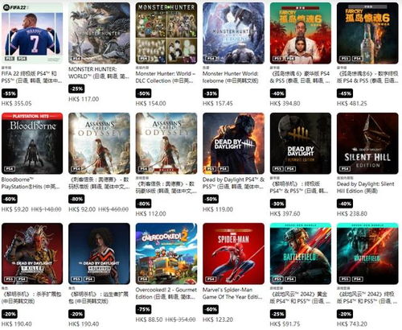This screenshot has width=402, height=330.
Task: Select the Bloodborne PlayStation Hits cover
Action: pyautogui.click(x=32, y=143)
